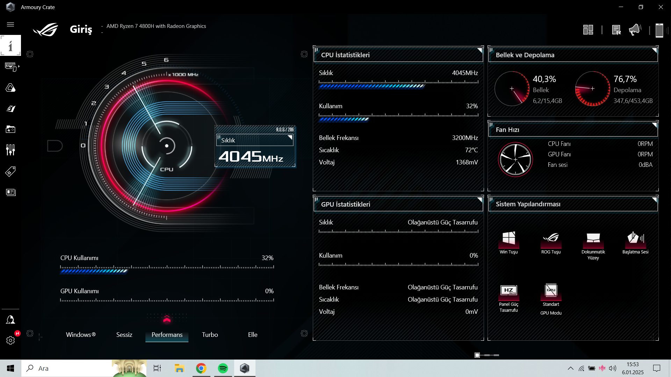Click the Fan sesi 0dBA row
The height and width of the screenshot is (377, 671).
pos(600,165)
